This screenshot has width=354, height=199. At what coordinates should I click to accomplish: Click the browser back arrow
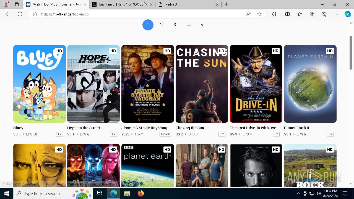(8, 14)
